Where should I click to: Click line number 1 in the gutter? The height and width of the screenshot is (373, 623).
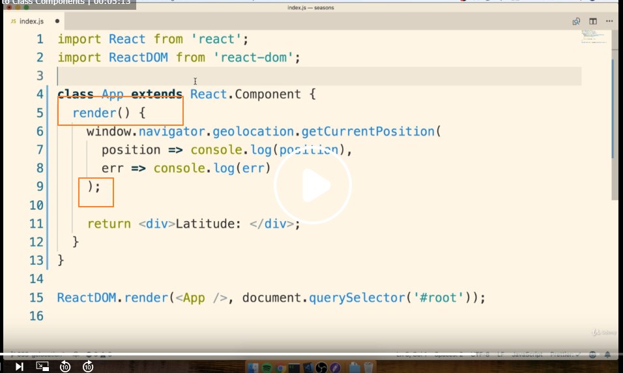point(40,39)
